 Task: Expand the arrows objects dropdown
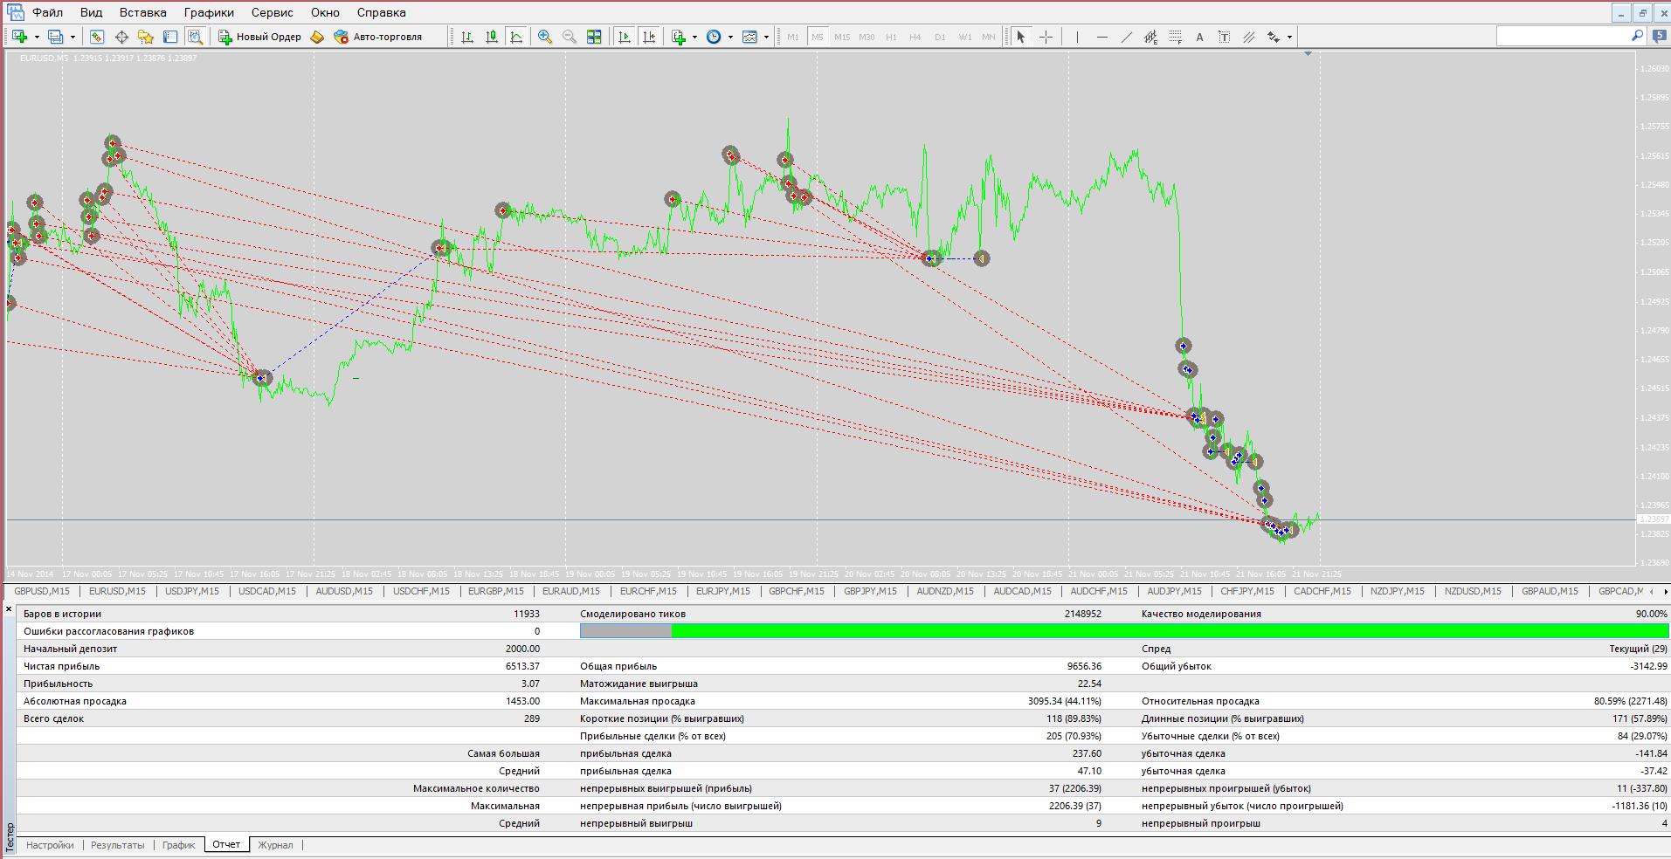point(1289,37)
